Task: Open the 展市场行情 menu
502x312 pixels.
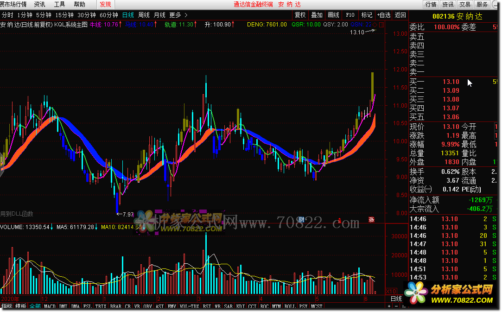Action: pos(13,4)
